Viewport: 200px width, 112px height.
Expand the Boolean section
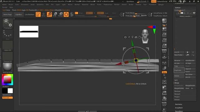click(x=177, y=91)
